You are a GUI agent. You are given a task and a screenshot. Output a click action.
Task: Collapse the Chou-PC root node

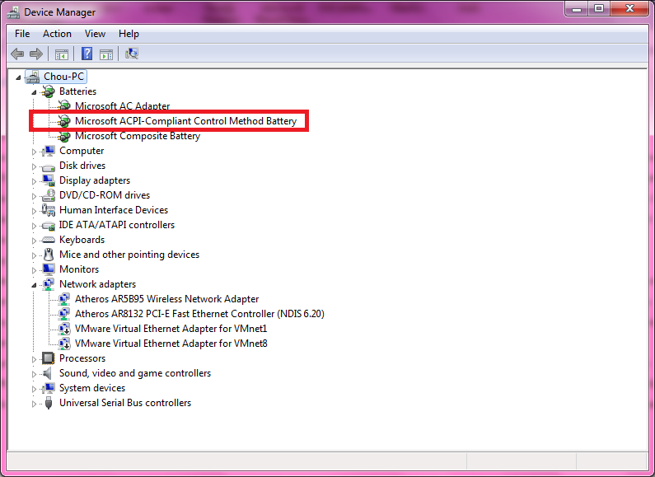click(18, 77)
